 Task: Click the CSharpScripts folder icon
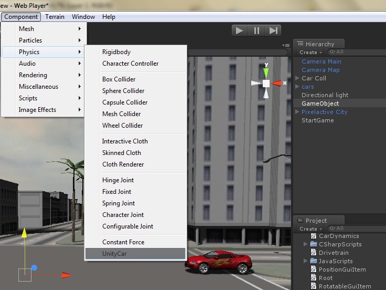coord(314,244)
